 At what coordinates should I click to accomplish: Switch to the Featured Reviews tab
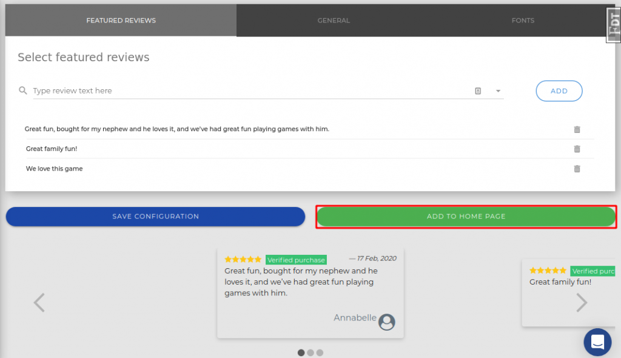[121, 20]
